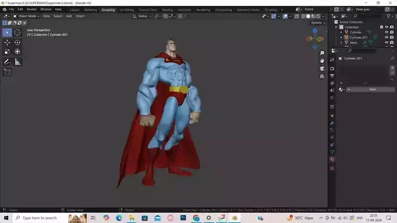
Task: Open the Particles properties tab
Action: click(332, 130)
